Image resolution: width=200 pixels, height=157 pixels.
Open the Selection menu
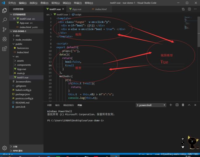pyautogui.click(x=34, y=3)
